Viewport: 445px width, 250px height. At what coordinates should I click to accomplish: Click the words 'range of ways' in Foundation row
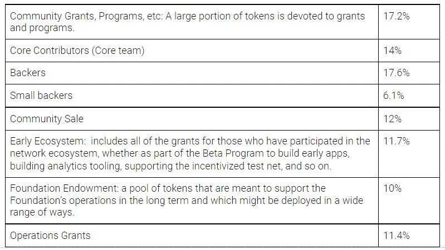(41, 212)
